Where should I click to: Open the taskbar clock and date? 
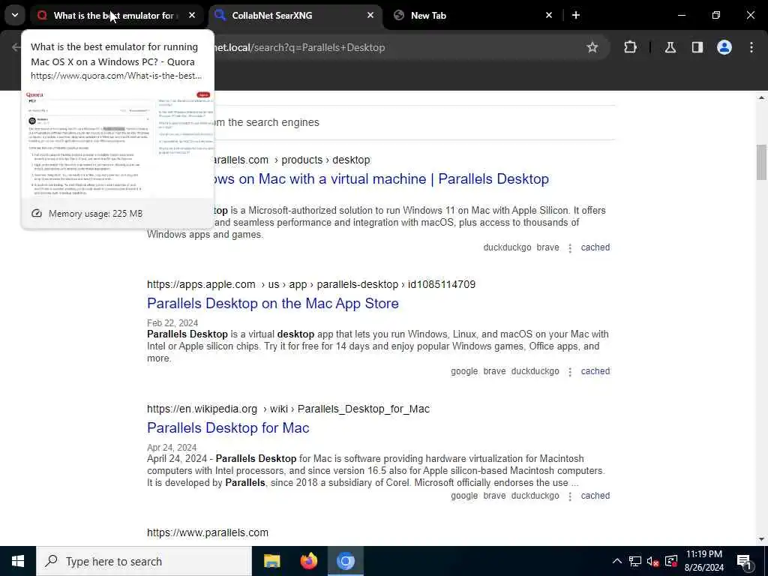point(703,561)
